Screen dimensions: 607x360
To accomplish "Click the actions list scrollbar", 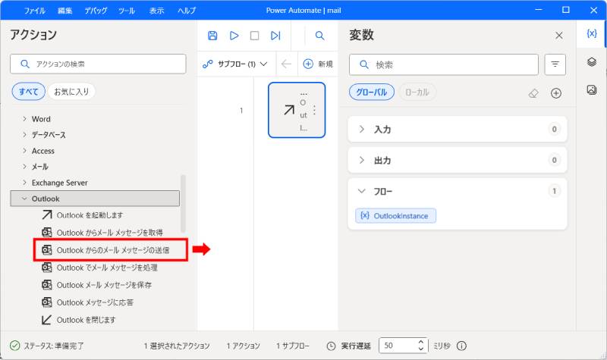I will point(183,203).
